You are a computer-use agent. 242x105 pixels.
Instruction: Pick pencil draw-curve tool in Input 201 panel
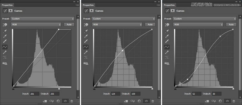click(x=5, y=52)
